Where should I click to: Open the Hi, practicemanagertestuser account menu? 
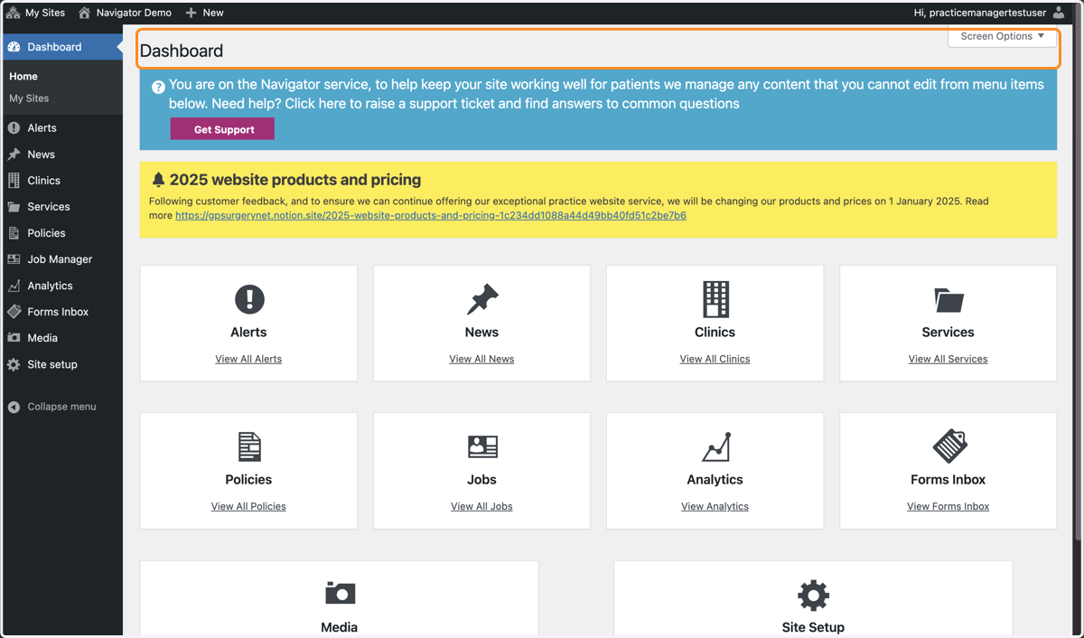989,13
